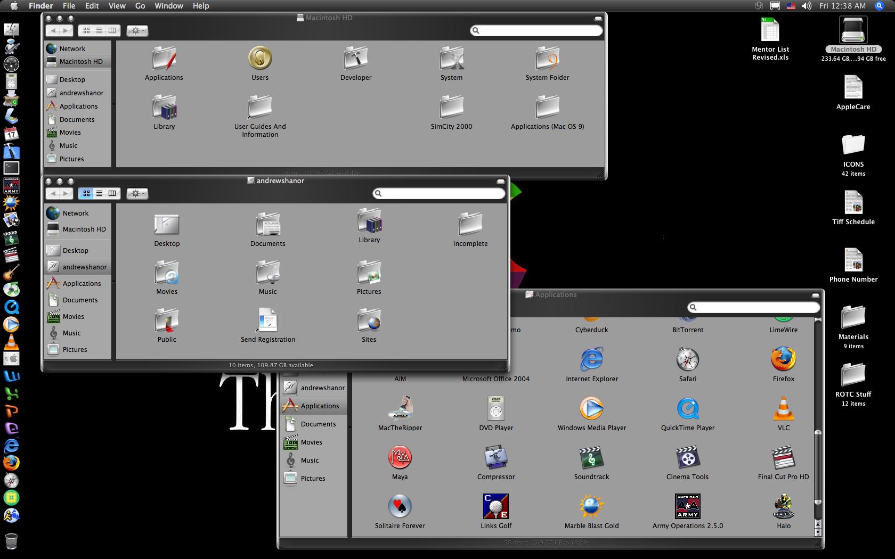Select Cinema Tools application icon
Screen dimensions: 895x559
688,457
